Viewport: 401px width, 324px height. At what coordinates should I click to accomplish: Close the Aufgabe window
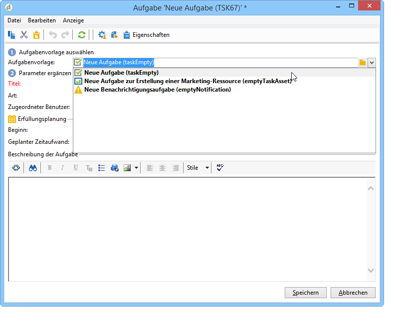(x=369, y=5)
